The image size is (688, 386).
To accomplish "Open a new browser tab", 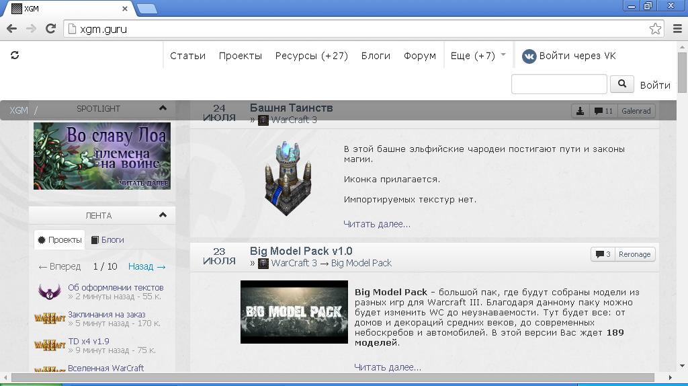I will point(146,9).
